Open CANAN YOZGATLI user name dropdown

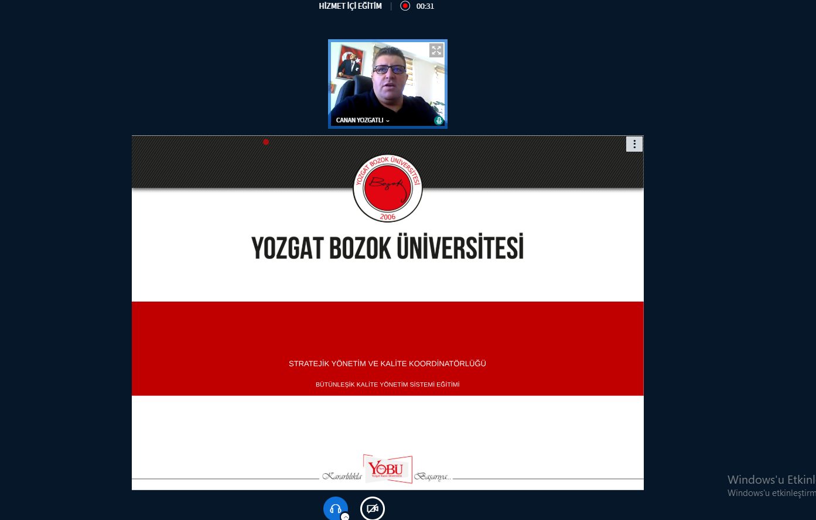pos(363,120)
